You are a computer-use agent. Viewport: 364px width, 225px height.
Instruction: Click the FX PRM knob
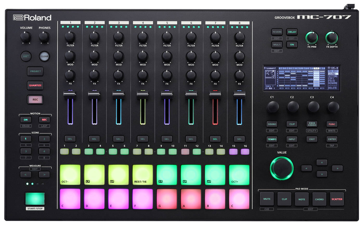click(312, 38)
